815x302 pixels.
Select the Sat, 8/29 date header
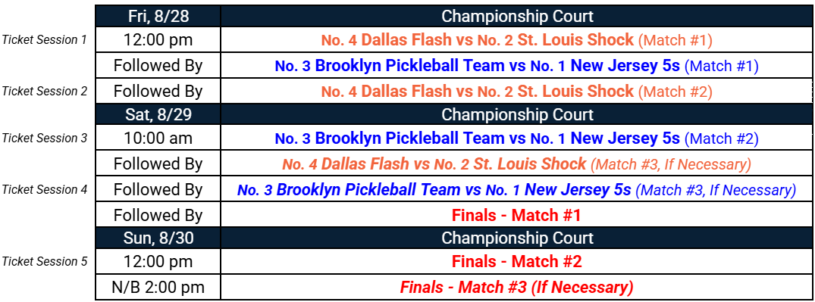tap(158, 114)
